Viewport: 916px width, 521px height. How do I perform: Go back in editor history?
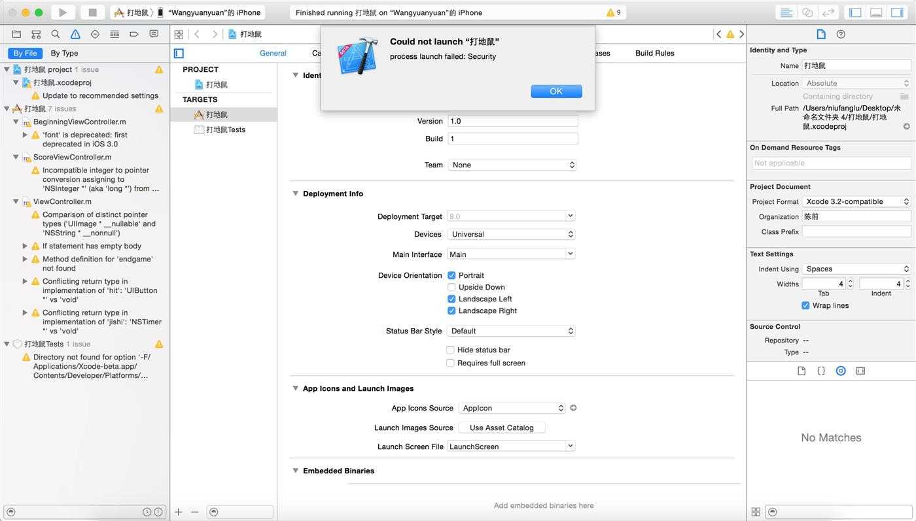click(x=197, y=34)
